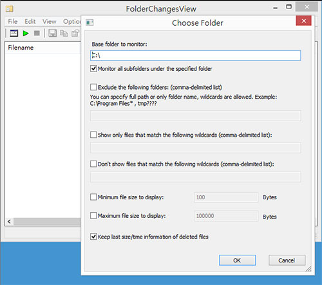Screen dimensions: 322x285
Task: Enable Minimum file size to display checkbox
Action: point(93,197)
